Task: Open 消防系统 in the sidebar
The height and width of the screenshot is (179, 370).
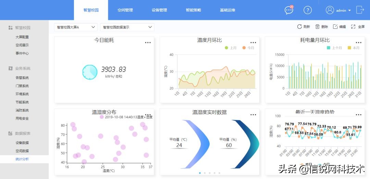Action: 22,110
